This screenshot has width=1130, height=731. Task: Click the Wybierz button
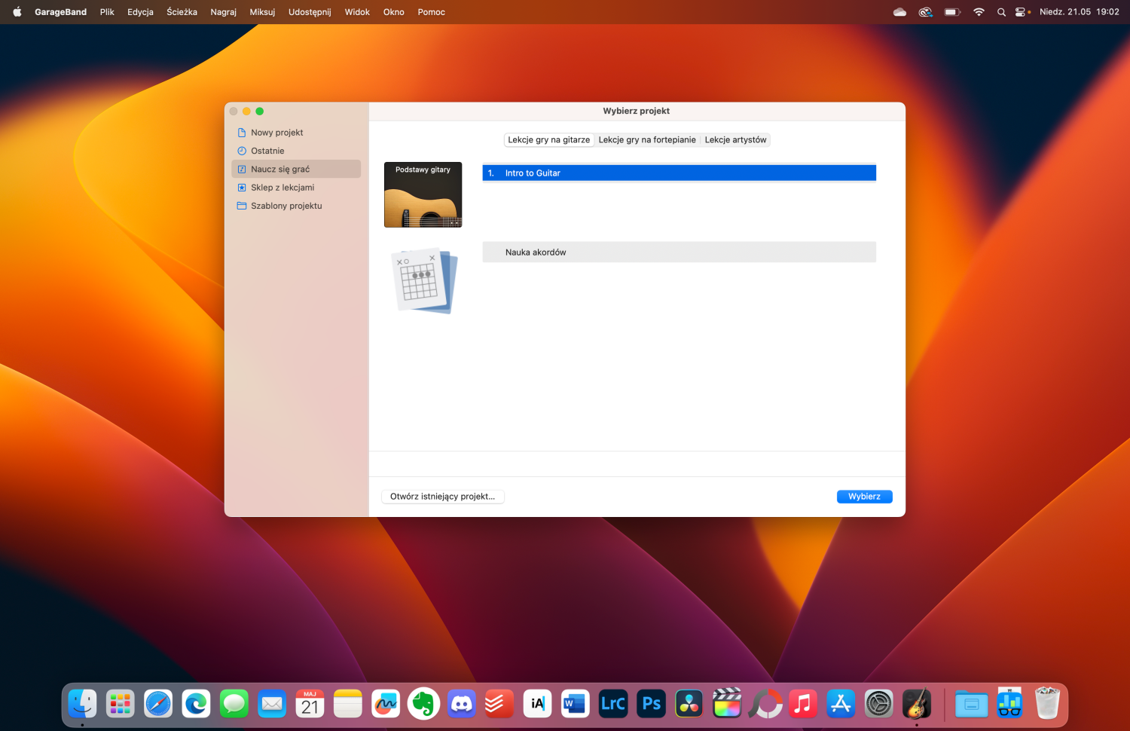pos(864,497)
